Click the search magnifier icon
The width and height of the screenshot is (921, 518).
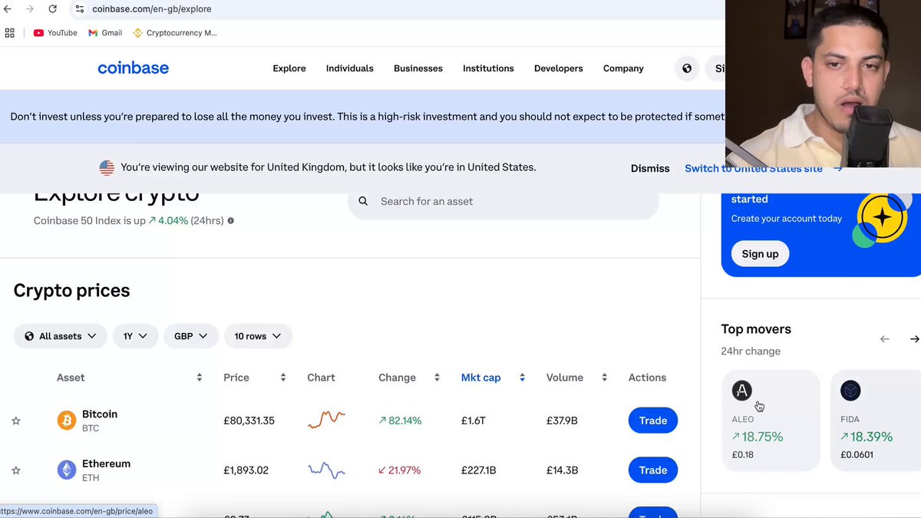pyautogui.click(x=364, y=201)
